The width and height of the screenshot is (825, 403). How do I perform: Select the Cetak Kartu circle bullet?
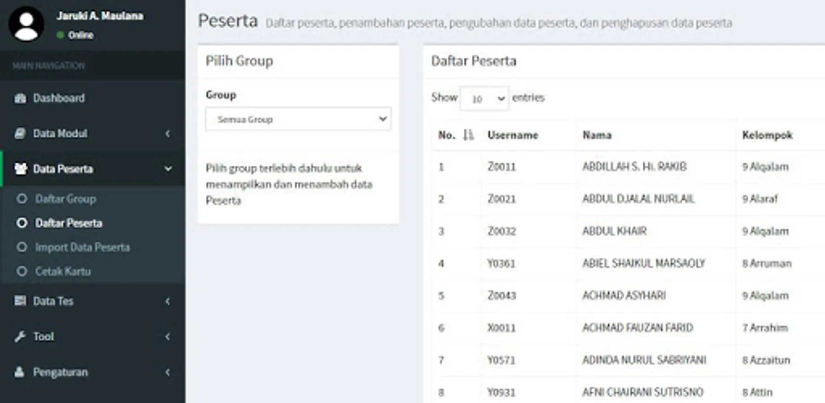(x=22, y=271)
